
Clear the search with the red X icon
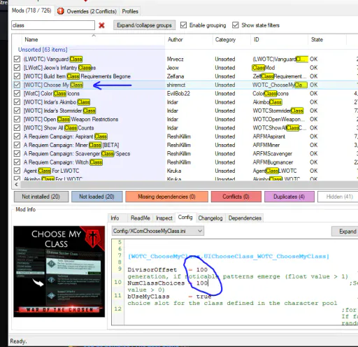click(101, 25)
